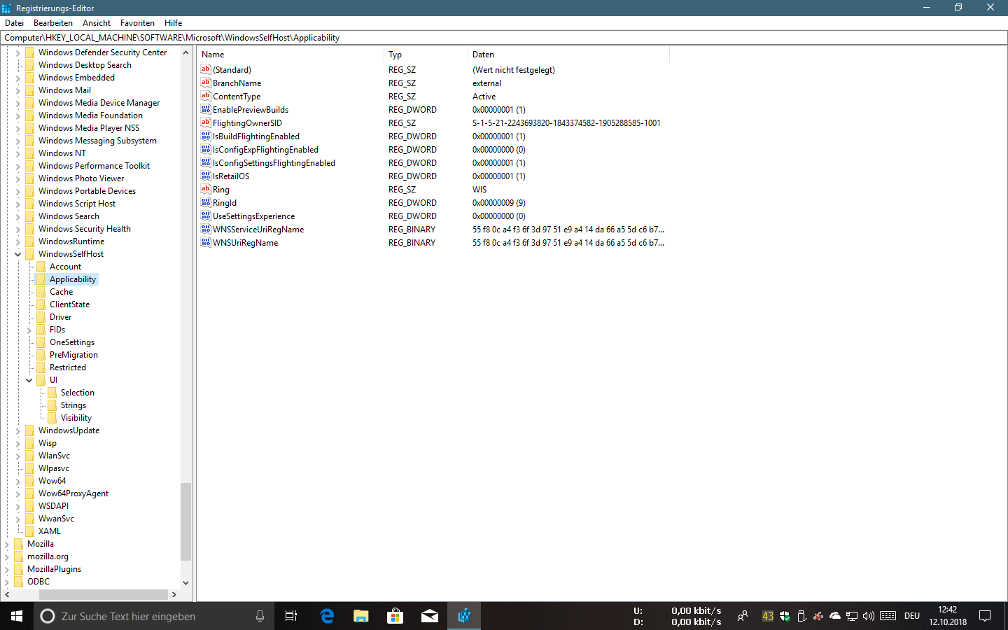This screenshot has height=630, width=1008.
Task: Open the People icon in the taskbar
Action: click(743, 616)
